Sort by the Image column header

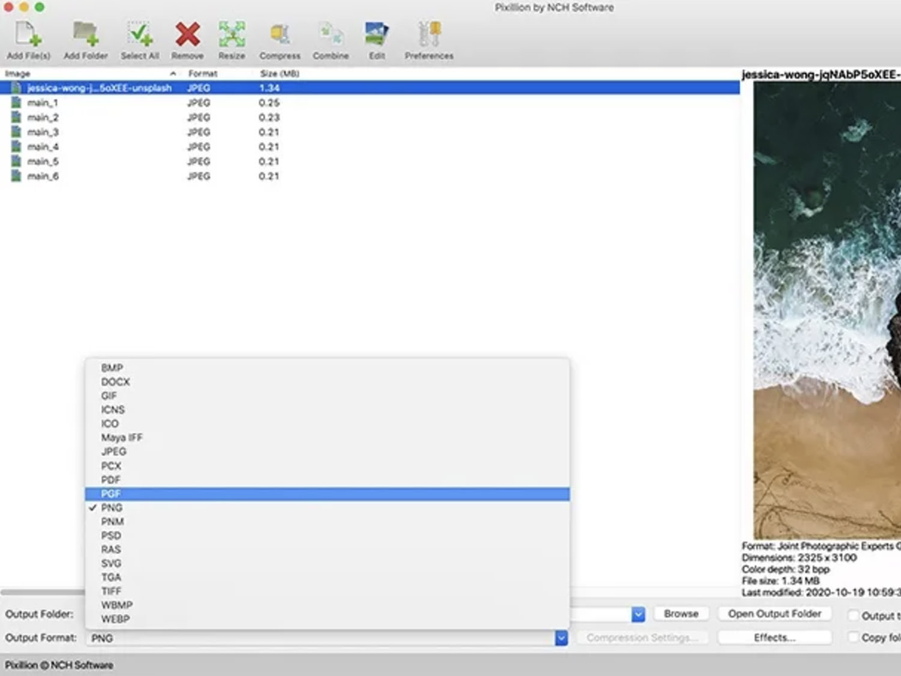pyautogui.click(x=90, y=73)
